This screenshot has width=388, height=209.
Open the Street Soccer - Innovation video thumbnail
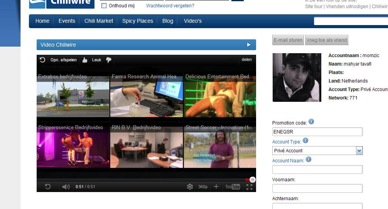point(220,147)
